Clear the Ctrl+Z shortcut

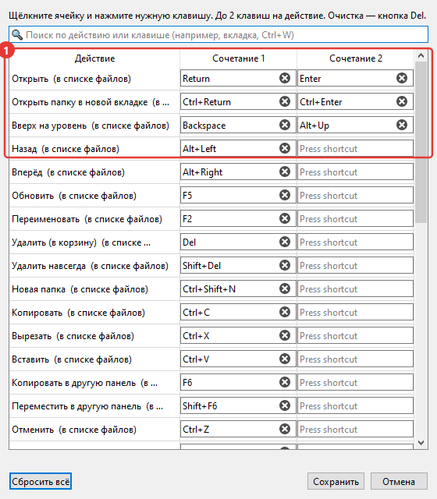click(285, 429)
